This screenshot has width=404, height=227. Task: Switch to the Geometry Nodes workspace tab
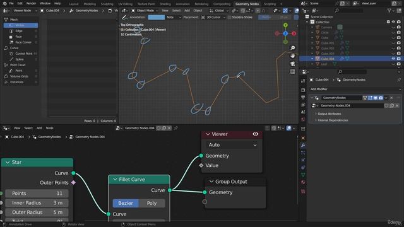(247, 4)
